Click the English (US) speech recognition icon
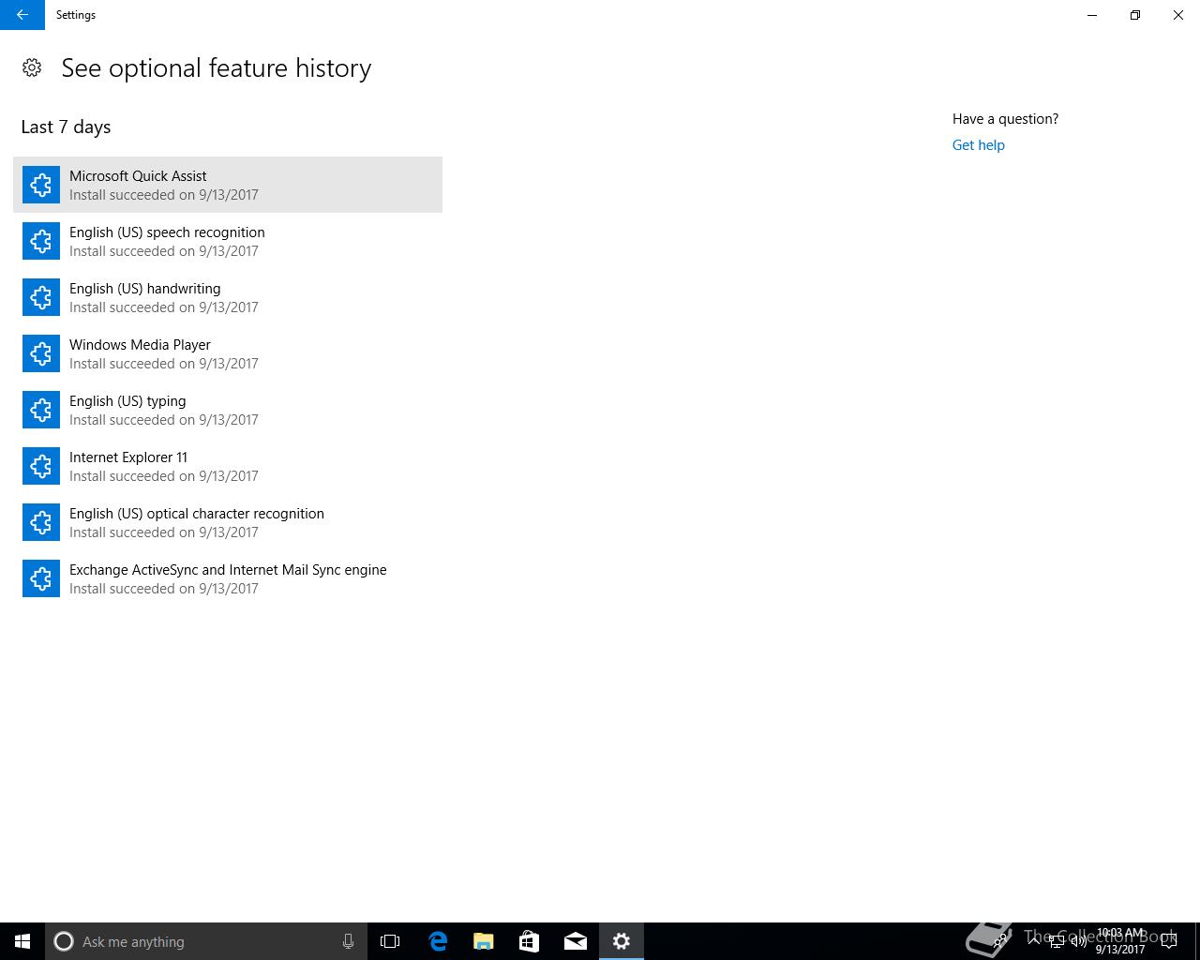The image size is (1200, 960). point(41,241)
